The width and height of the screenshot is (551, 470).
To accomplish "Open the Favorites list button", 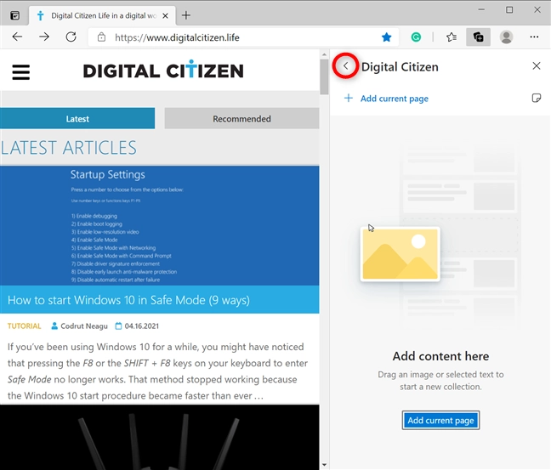I will (x=452, y=37).
